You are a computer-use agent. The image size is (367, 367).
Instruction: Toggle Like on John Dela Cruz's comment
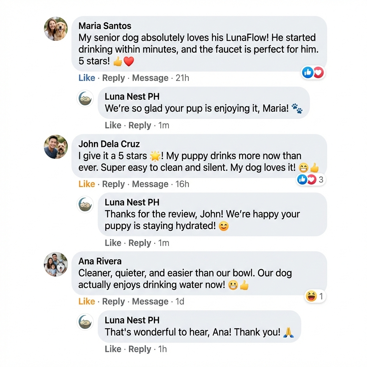click(x=87, y=184)
